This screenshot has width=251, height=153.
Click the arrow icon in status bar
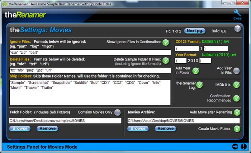235,147
